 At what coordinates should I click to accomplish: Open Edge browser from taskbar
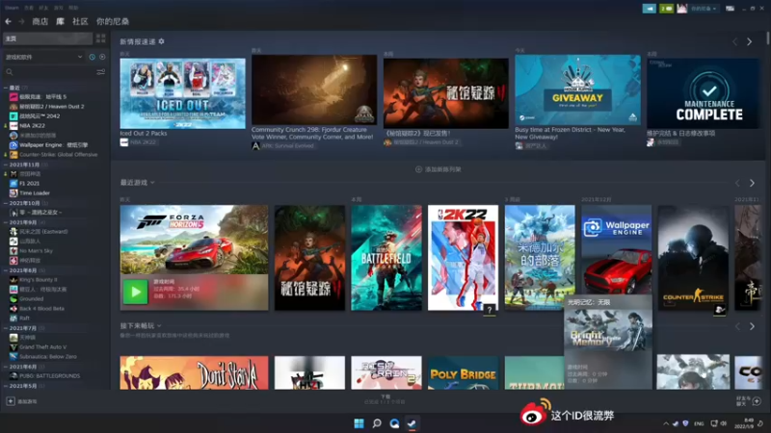point(394,423)
